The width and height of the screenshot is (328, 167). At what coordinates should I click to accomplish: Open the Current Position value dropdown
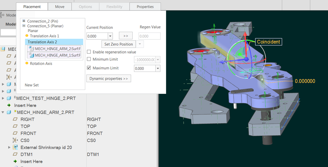pyautogui.click(x=110, y=36)
